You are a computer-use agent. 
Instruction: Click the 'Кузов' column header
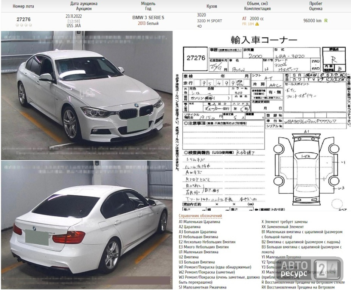coord(211,6)
